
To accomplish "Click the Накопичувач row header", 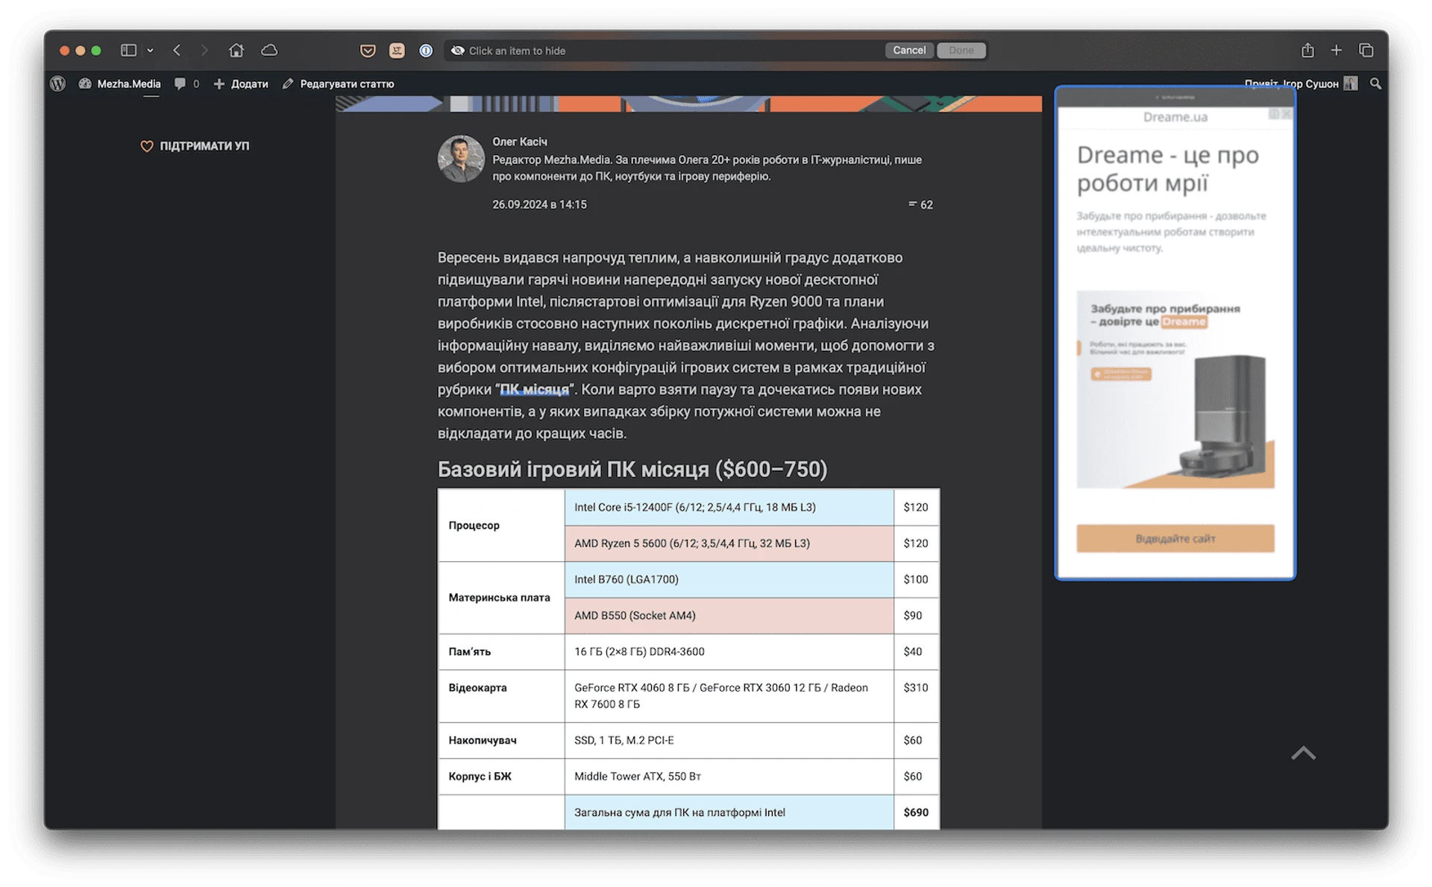I will click(501, 740).
